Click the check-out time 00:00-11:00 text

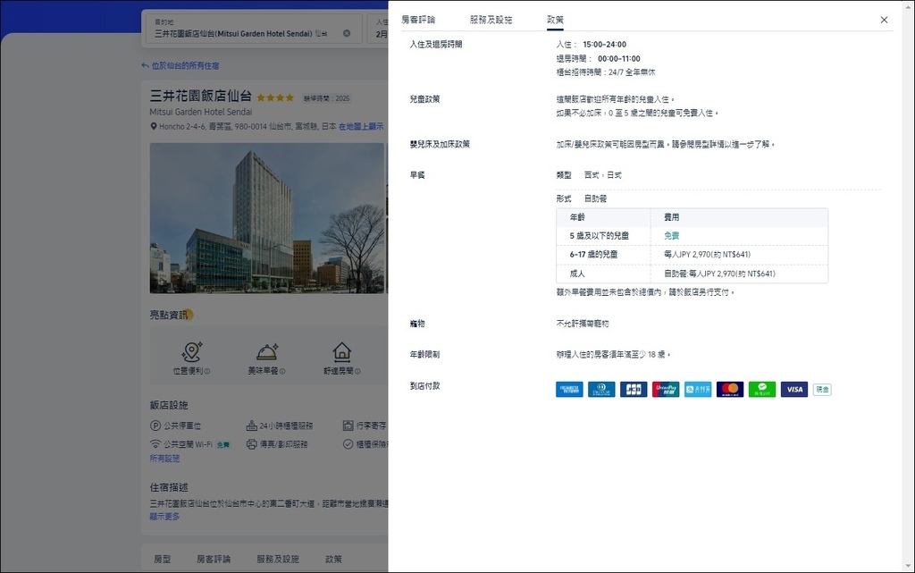coord(618,58)
